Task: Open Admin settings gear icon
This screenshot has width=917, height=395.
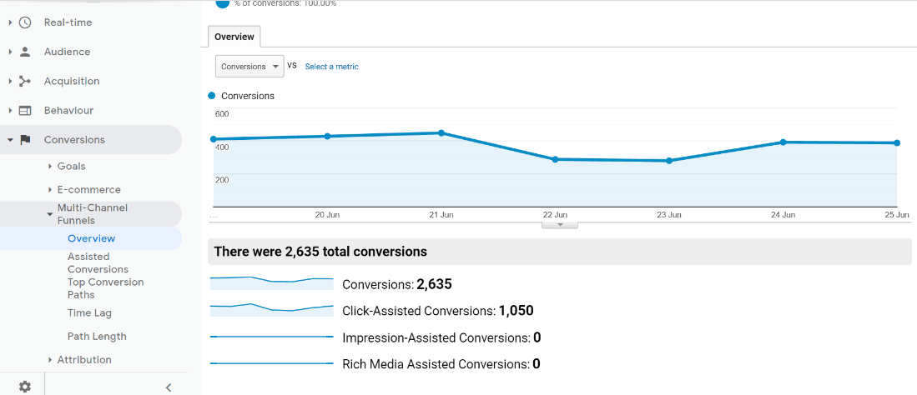Action: [x=24, y=386]
